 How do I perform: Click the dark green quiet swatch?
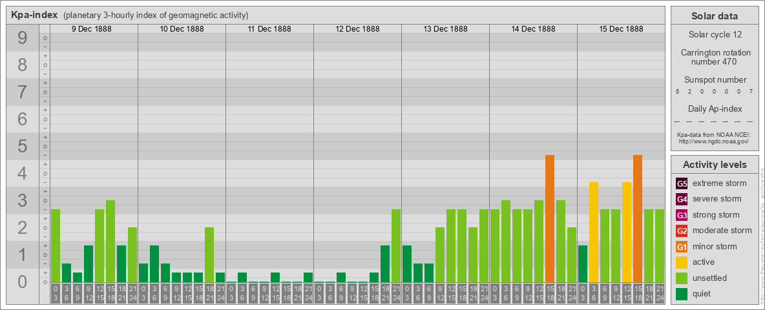tap(682, 293)
